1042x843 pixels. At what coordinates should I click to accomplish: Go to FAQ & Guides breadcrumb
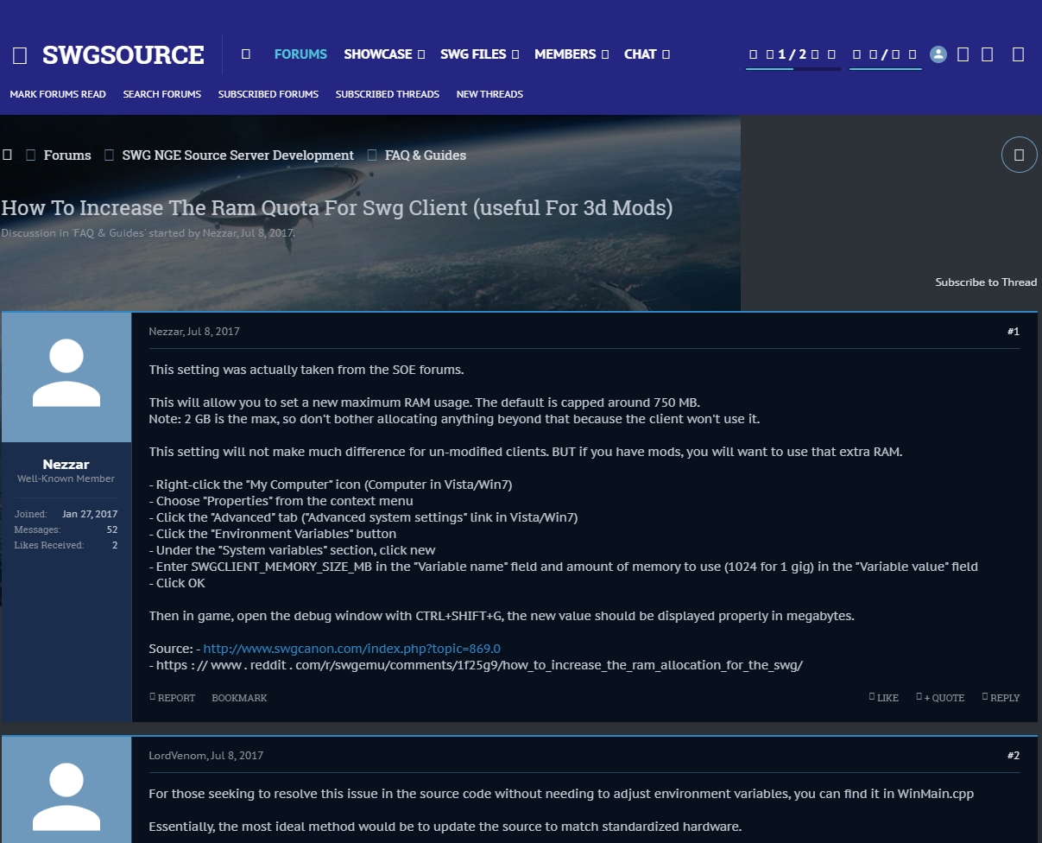tap(426, 155)
